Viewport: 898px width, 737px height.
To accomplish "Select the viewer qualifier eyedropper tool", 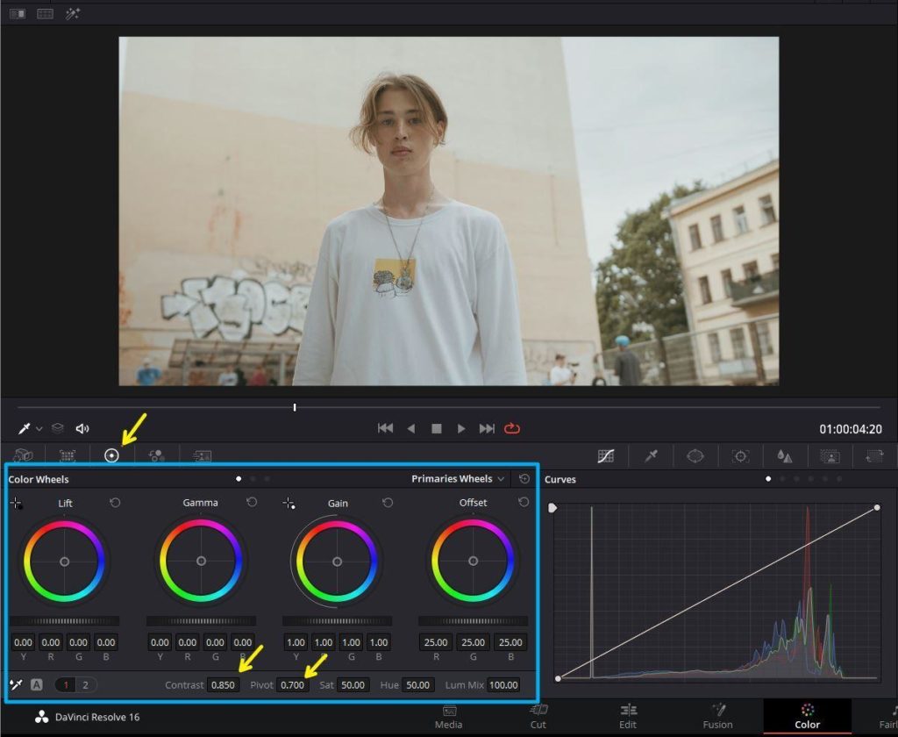I will pyautogui.click(x=25, y=428).
